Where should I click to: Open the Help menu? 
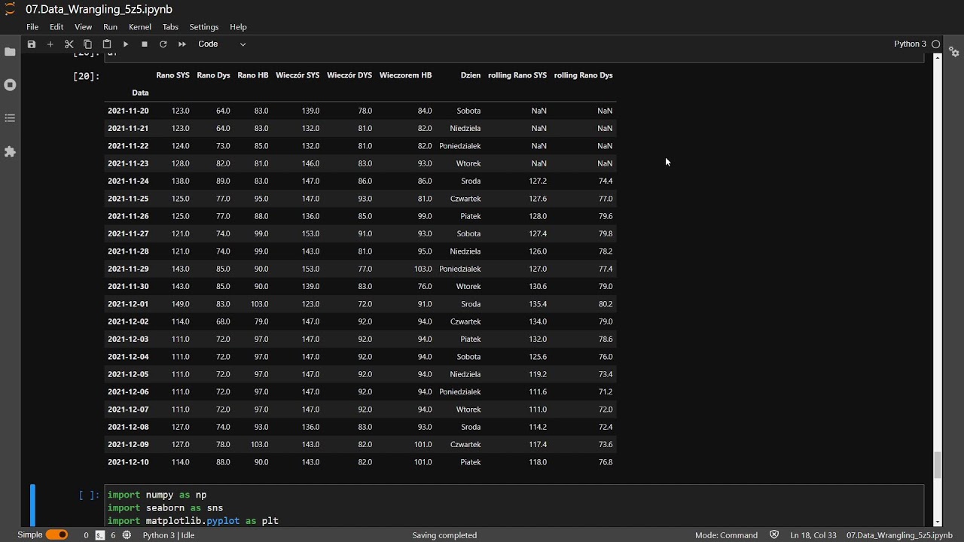click(x=238, y=27)
